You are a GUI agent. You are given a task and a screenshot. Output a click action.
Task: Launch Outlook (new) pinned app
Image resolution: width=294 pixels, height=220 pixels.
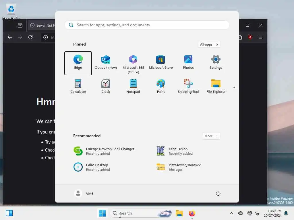[106, 63]
